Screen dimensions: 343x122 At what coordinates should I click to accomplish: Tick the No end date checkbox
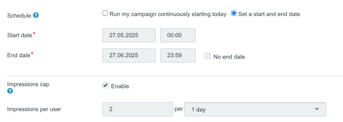[208, 56]
